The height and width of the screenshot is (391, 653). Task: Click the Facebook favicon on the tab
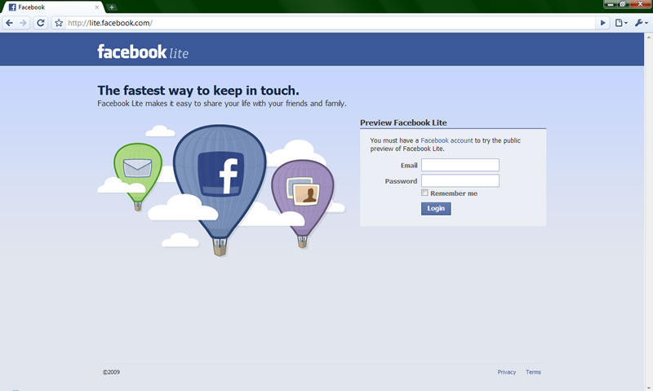pos(12,7)
